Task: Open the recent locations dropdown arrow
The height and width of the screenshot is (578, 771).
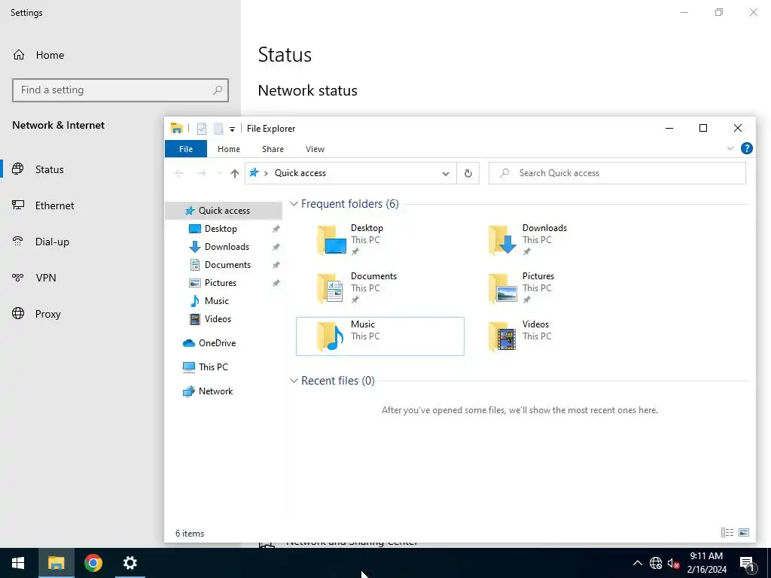Action: pyautogui.click(x=219, y=173)
